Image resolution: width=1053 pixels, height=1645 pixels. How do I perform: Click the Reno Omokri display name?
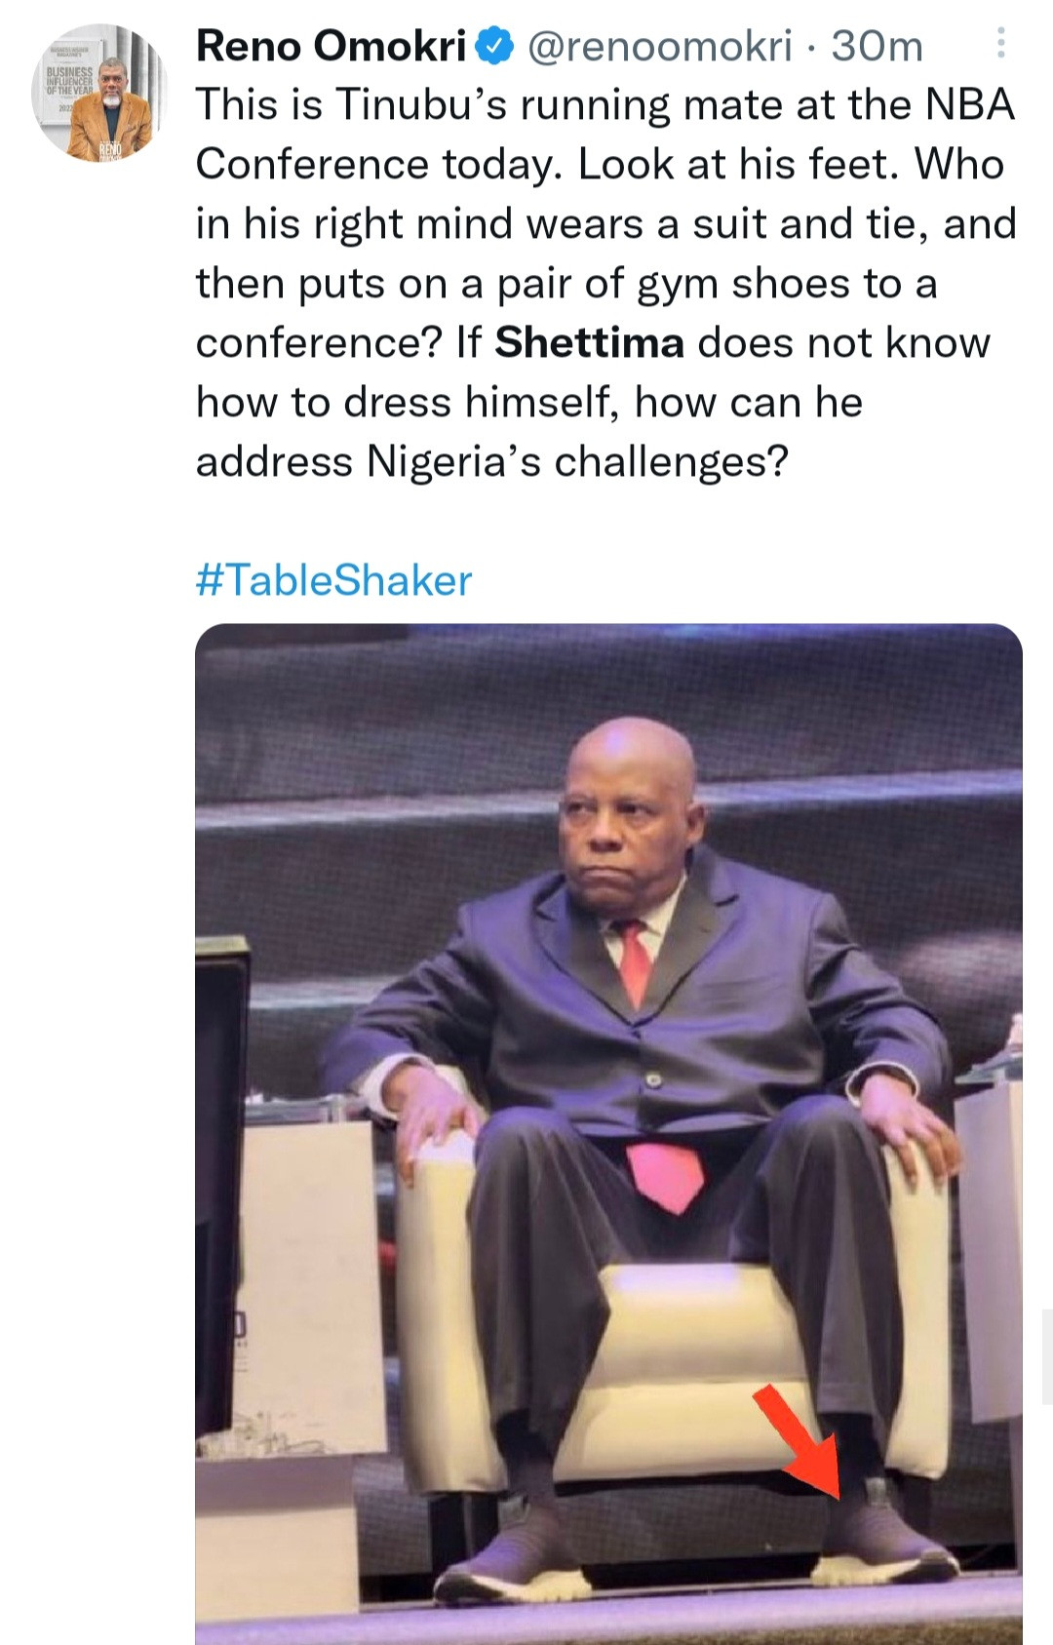click(x=331, y=46)
